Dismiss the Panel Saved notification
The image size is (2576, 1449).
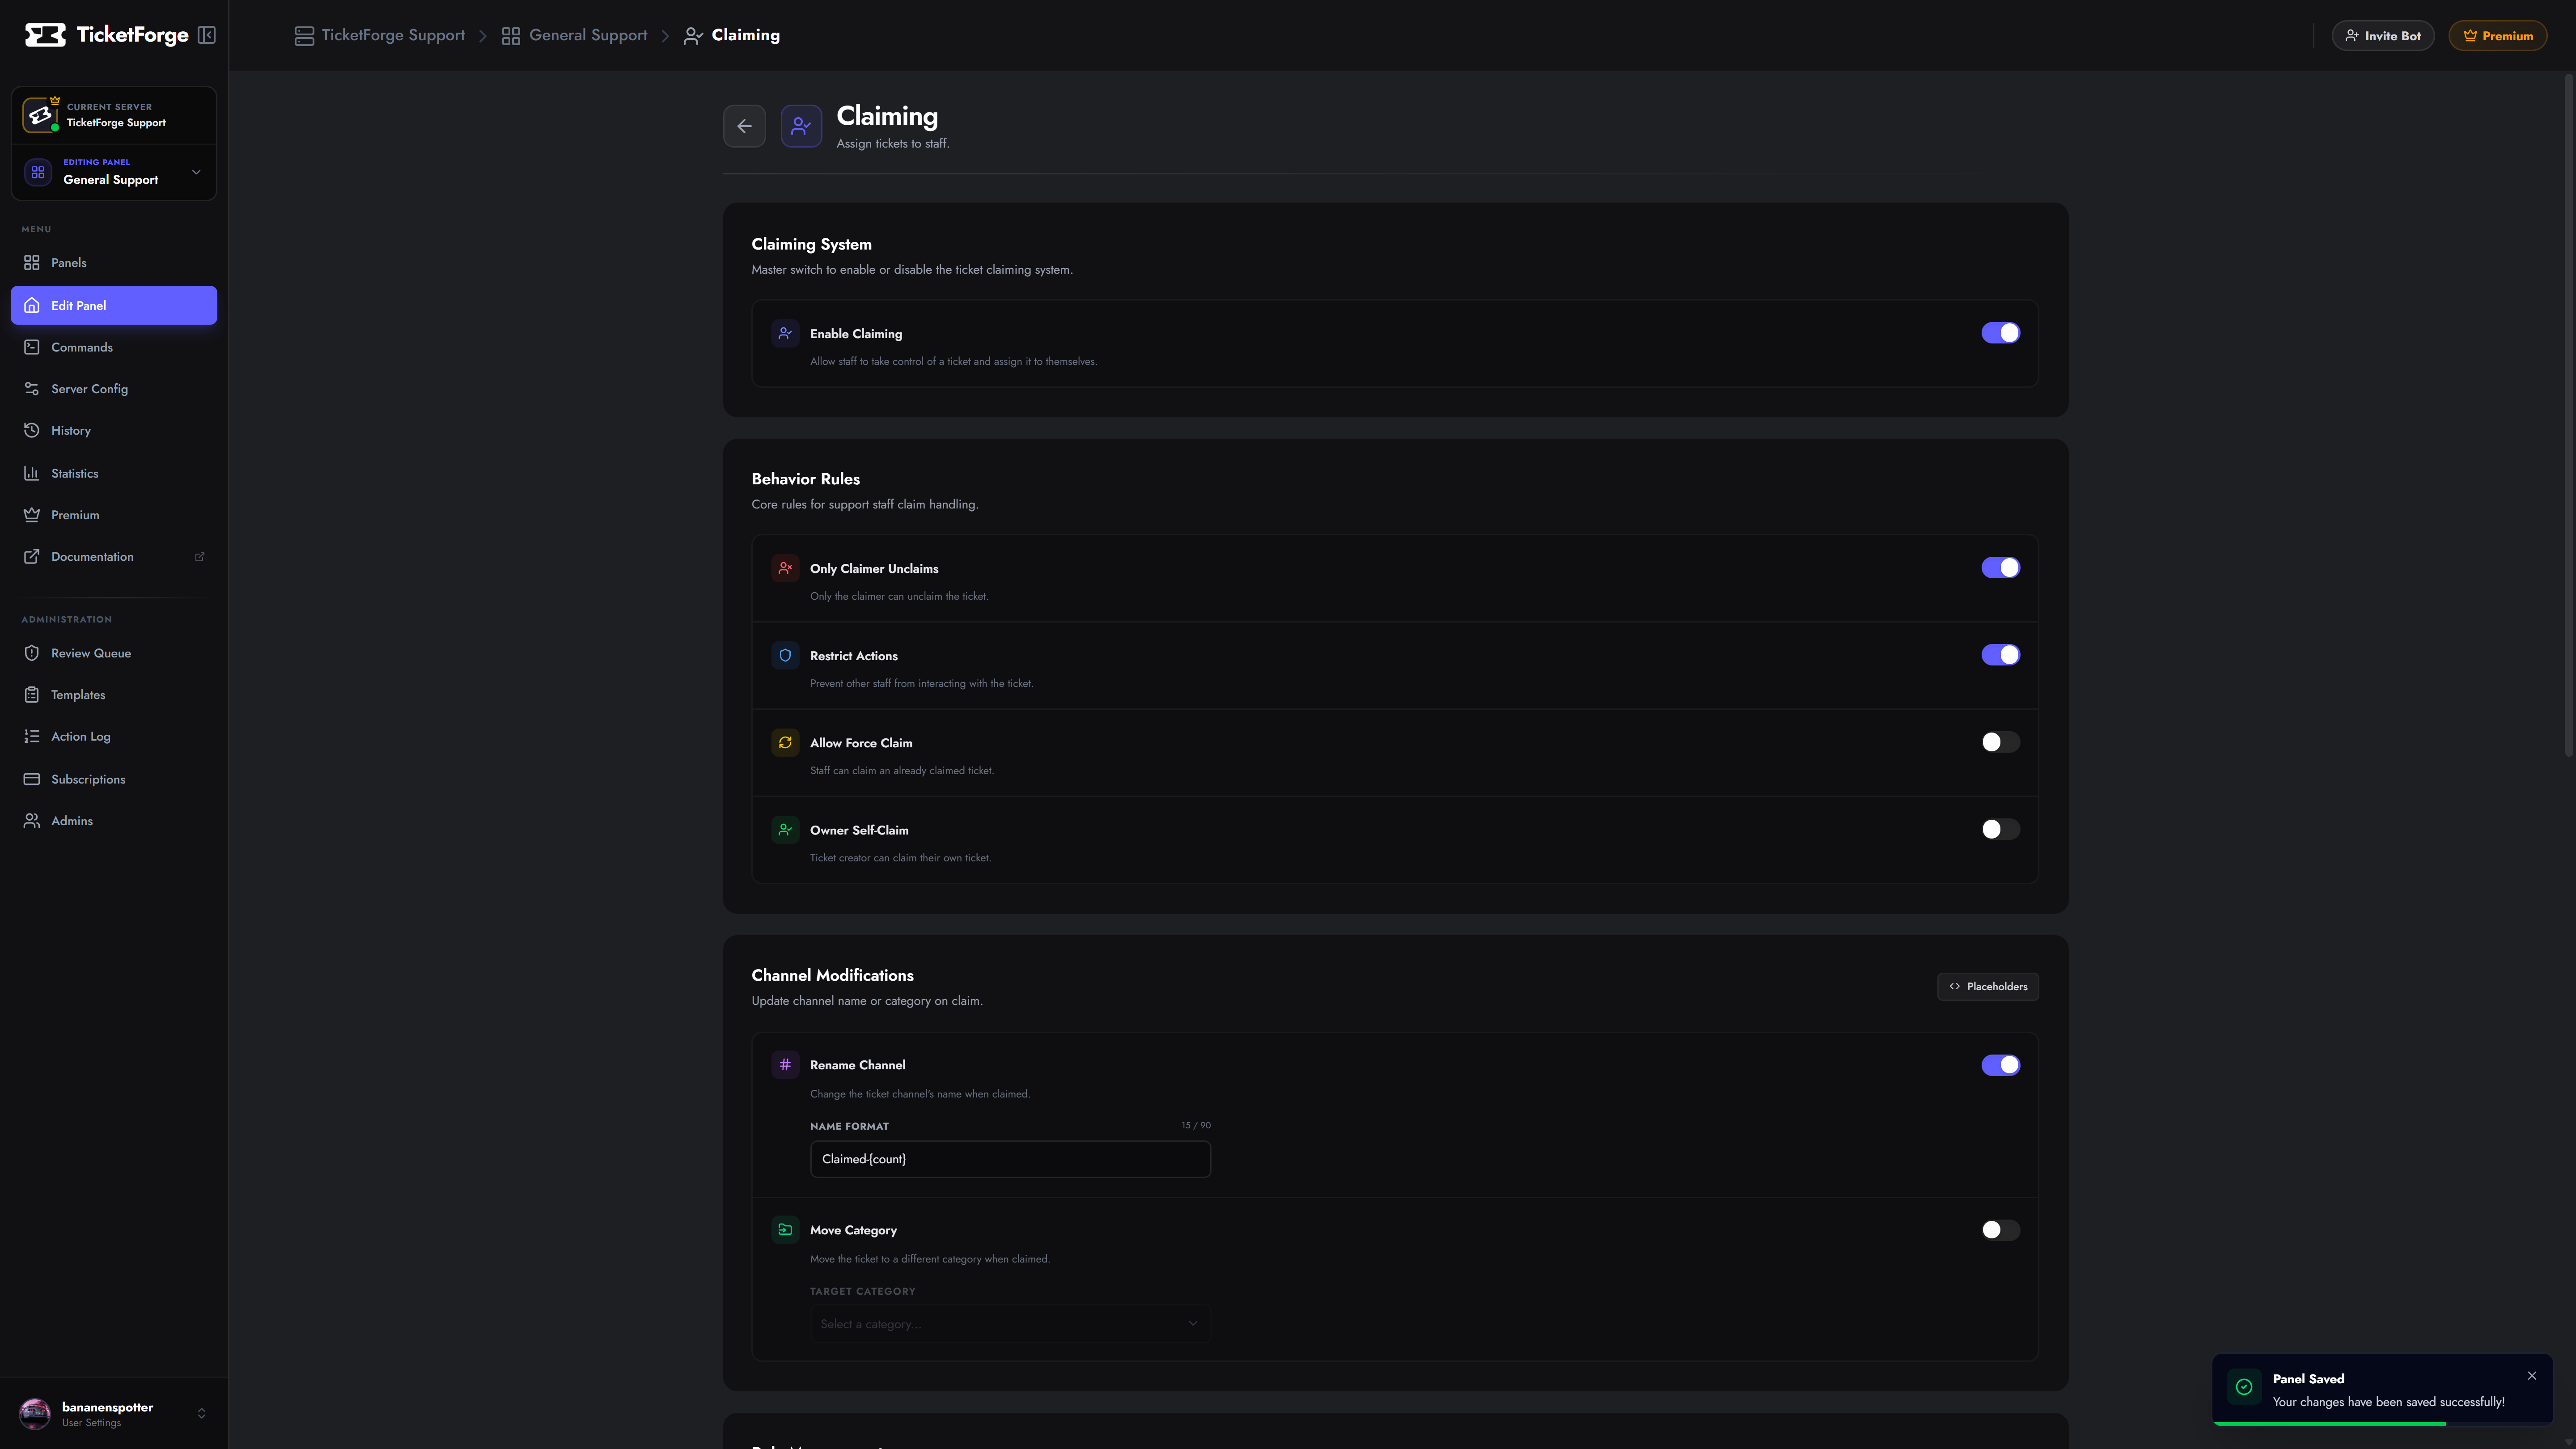(x=2532, y=1376)
